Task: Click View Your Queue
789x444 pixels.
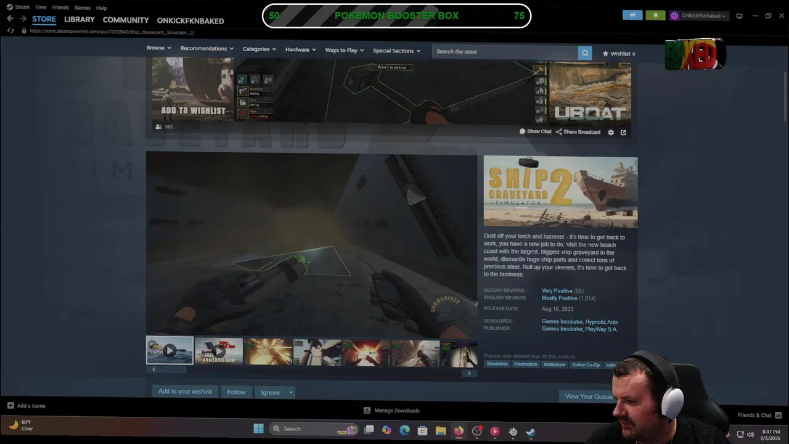Action: click(x=589, y=397)
